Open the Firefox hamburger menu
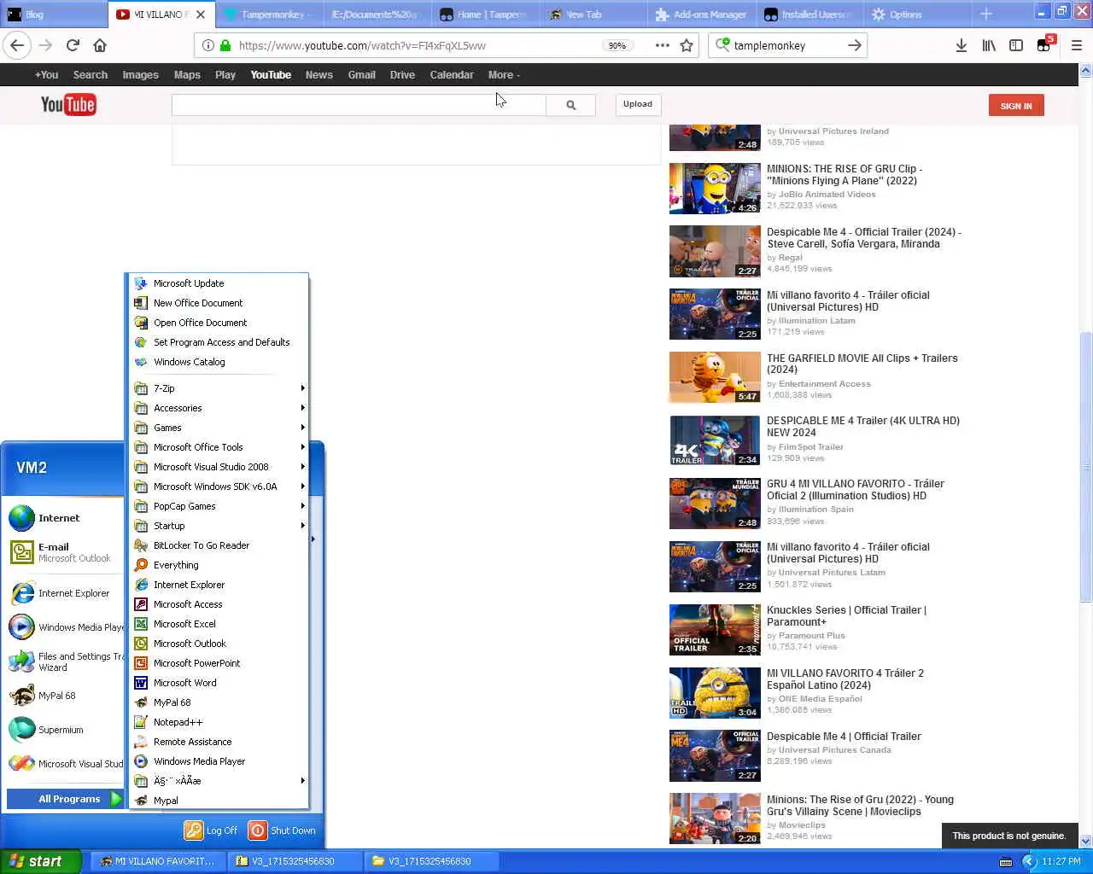Image resolution: width=1093 pixels, height=874 pixels. [x=1076, y=45]
